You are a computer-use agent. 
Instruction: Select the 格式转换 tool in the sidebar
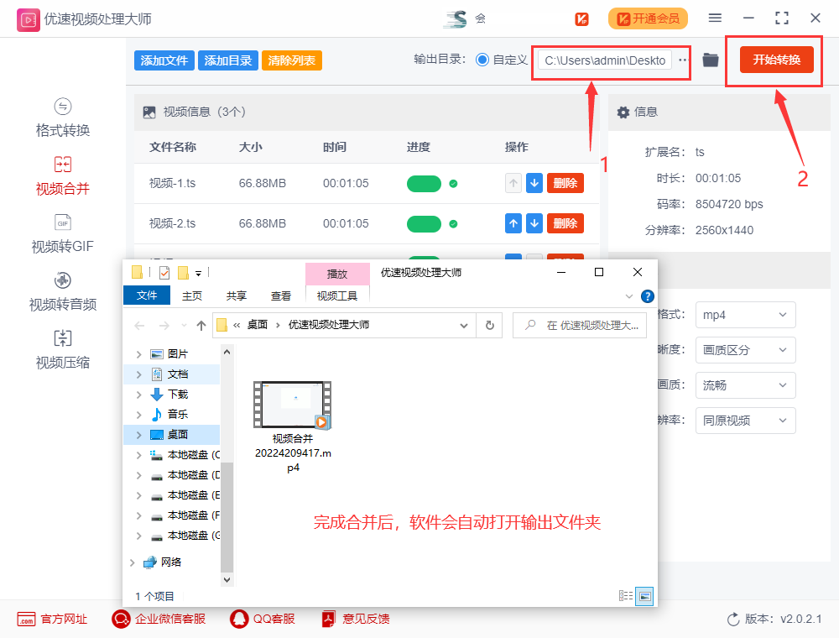[62, 118]
